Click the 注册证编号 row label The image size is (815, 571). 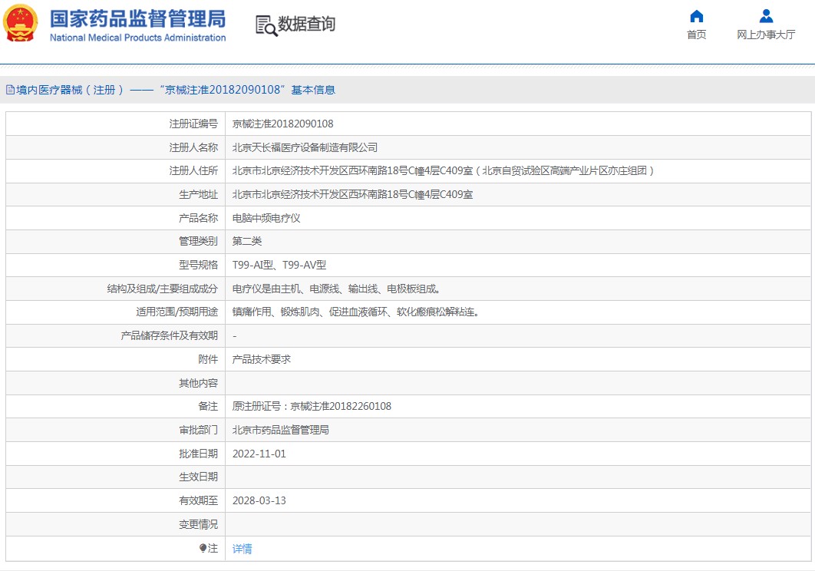coord(193,124)
